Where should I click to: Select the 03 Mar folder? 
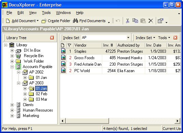pyautogui.click(x=42, y=99)
